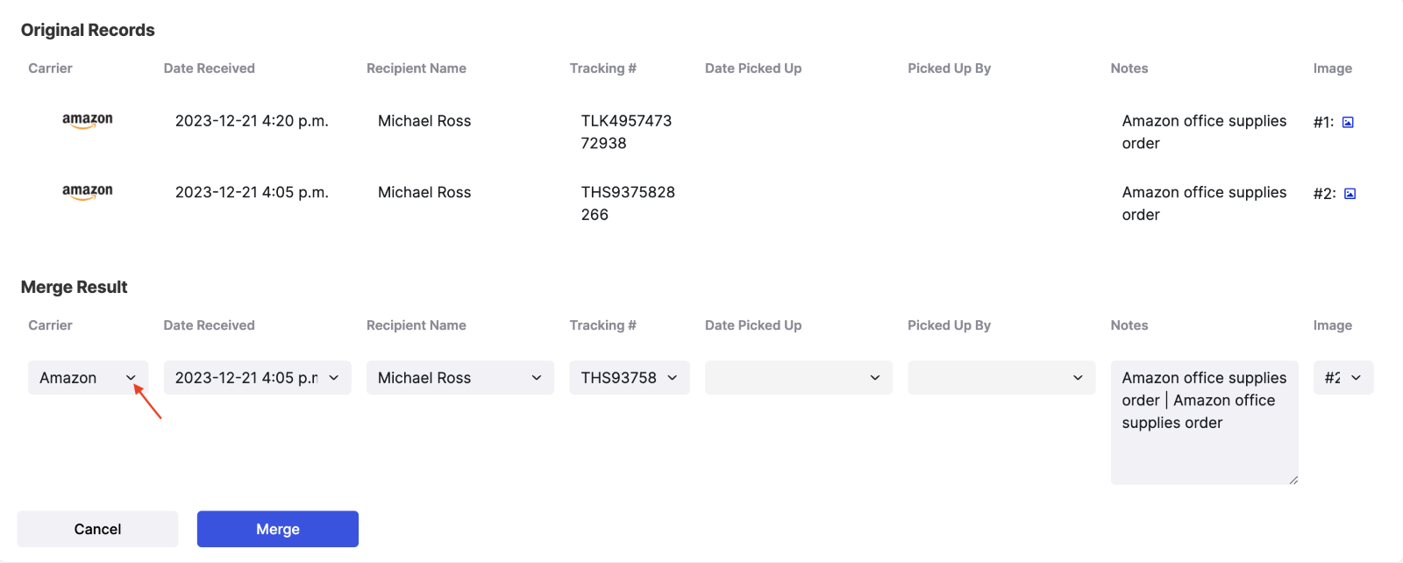The image size is (1403, 563).
Task: Click the Cancel button
Action: (x=97, y=529)
